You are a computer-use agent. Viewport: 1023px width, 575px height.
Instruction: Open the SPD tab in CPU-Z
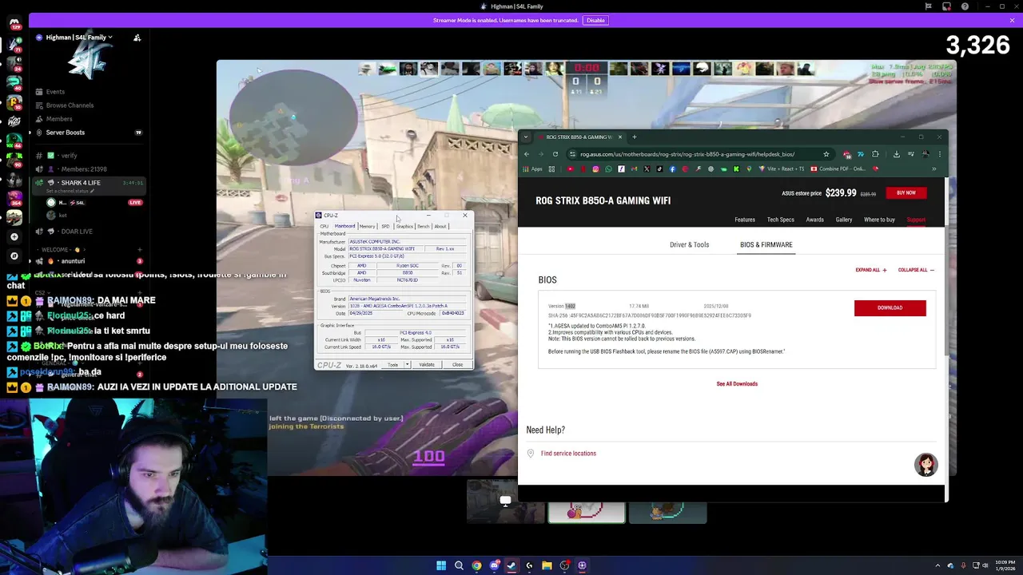tap(385, 226)
